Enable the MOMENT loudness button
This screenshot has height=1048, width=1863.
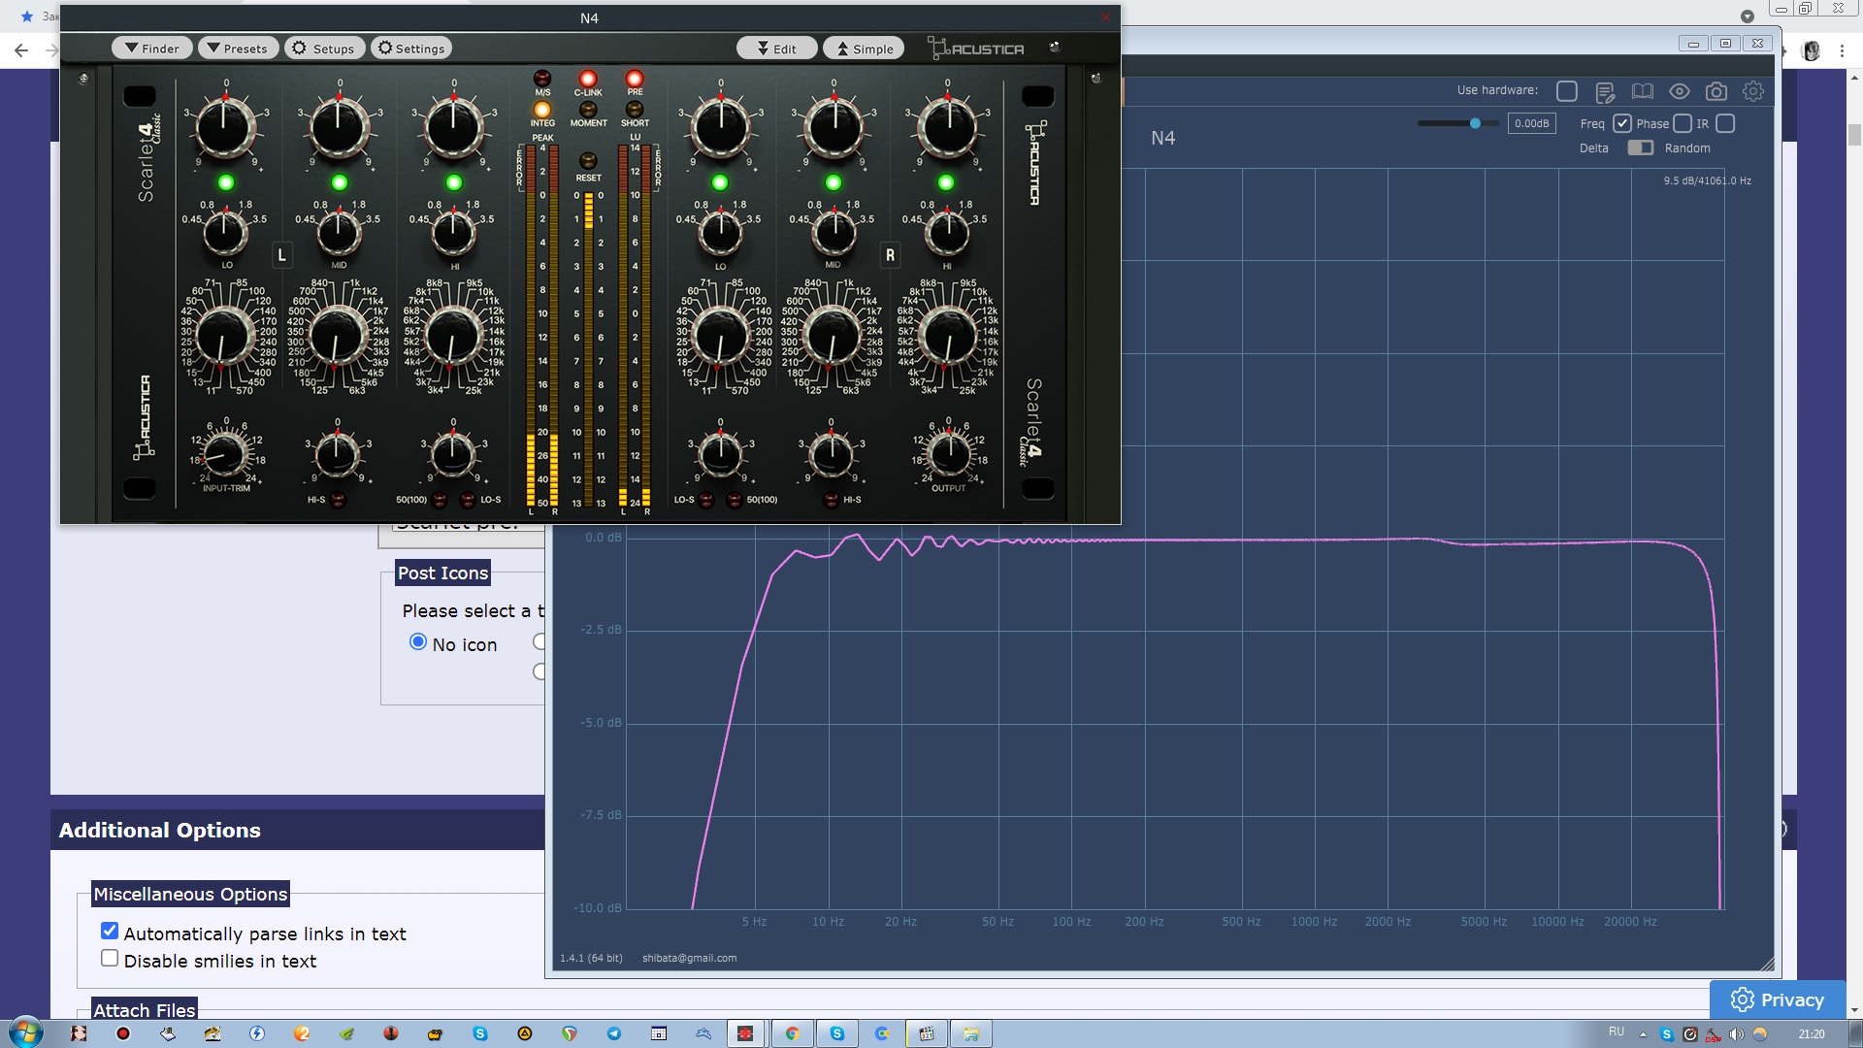588,110
